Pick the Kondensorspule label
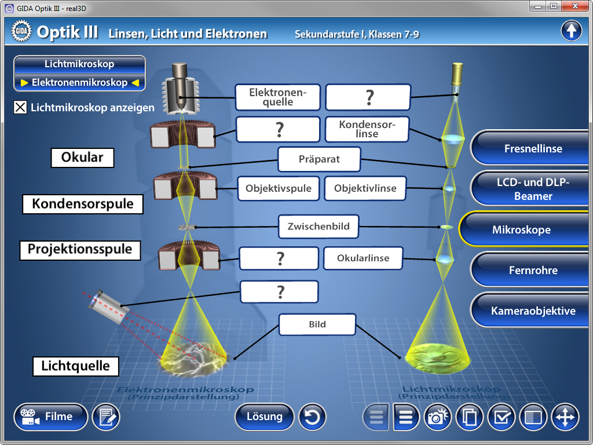Screen dimensions: 593x445 point(83,204)
